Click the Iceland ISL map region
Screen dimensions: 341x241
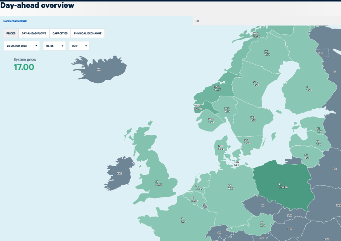[x=99, y=70]
